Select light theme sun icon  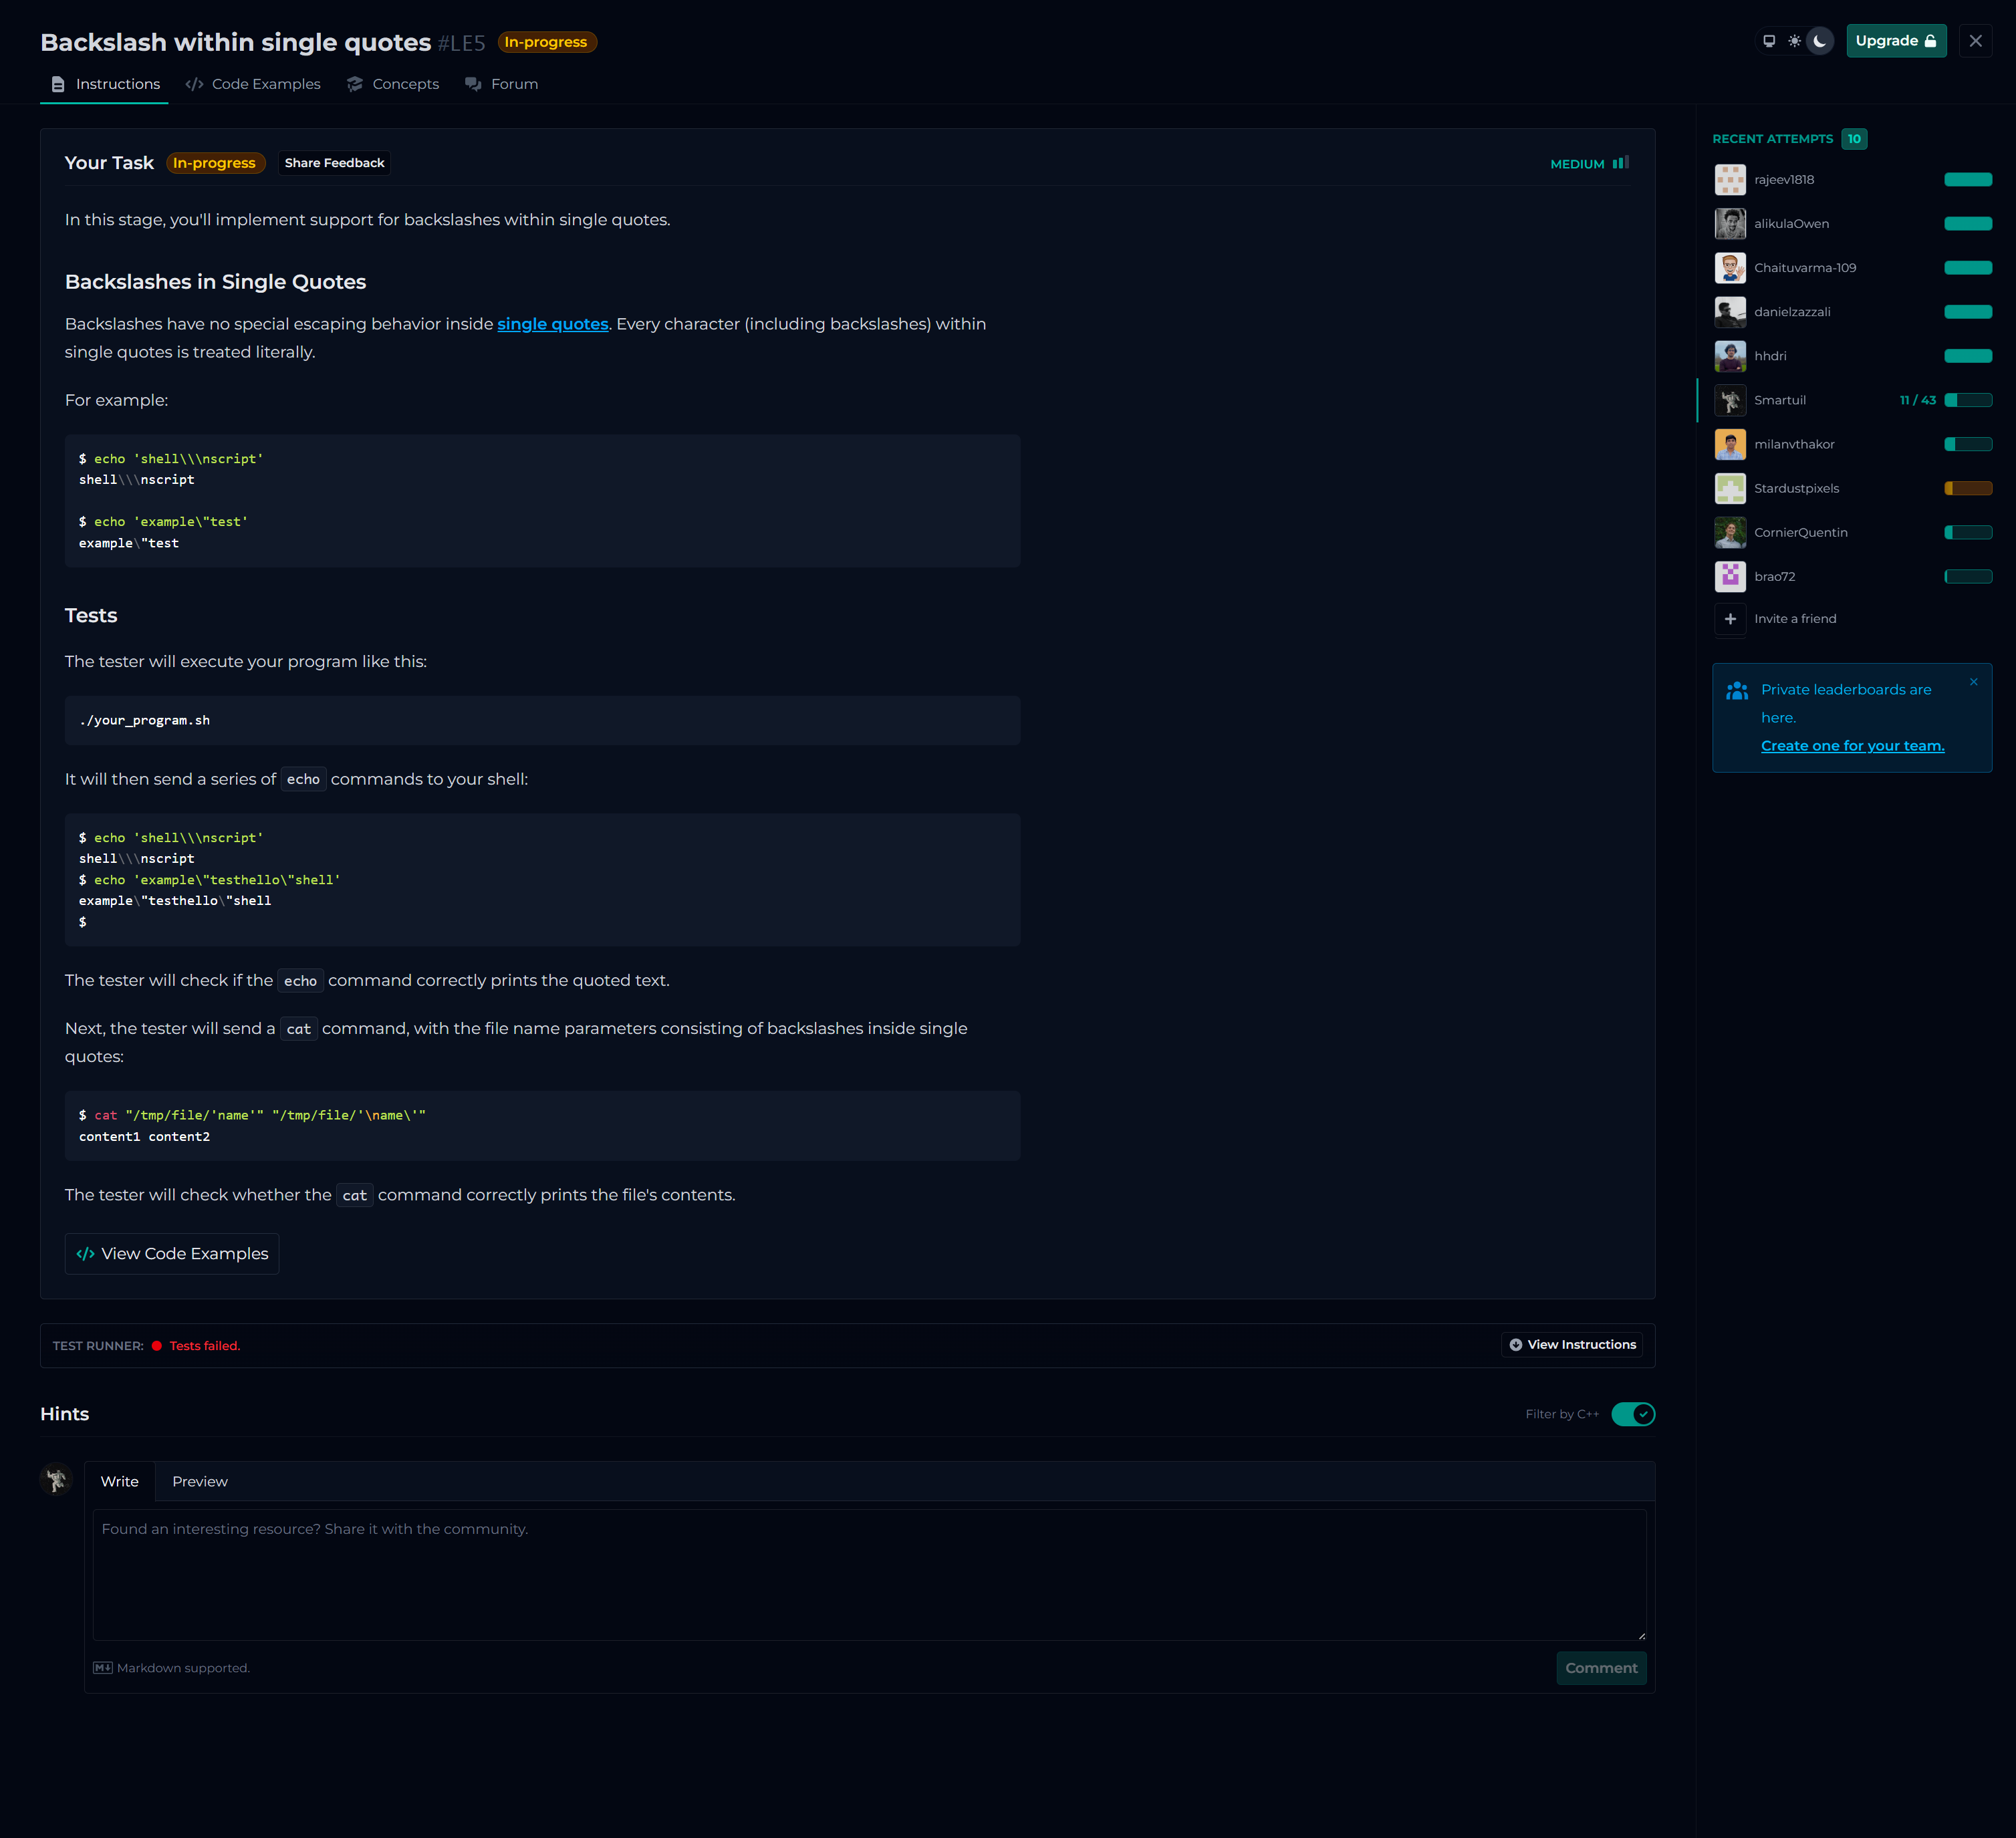[x=1794, y=41]
